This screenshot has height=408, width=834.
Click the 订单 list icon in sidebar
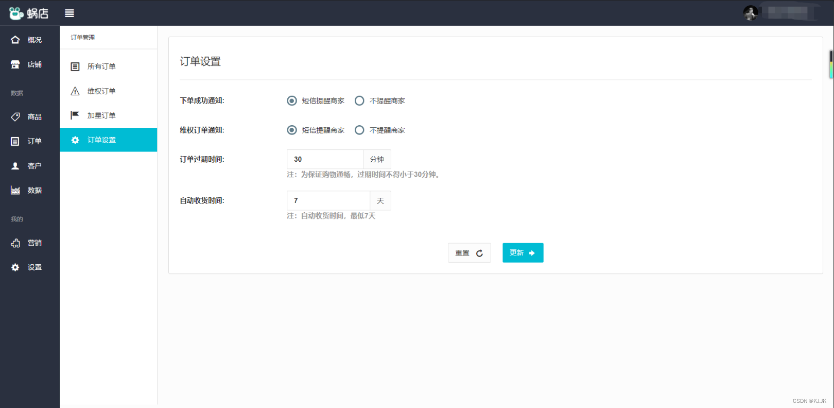coord(15,141)
